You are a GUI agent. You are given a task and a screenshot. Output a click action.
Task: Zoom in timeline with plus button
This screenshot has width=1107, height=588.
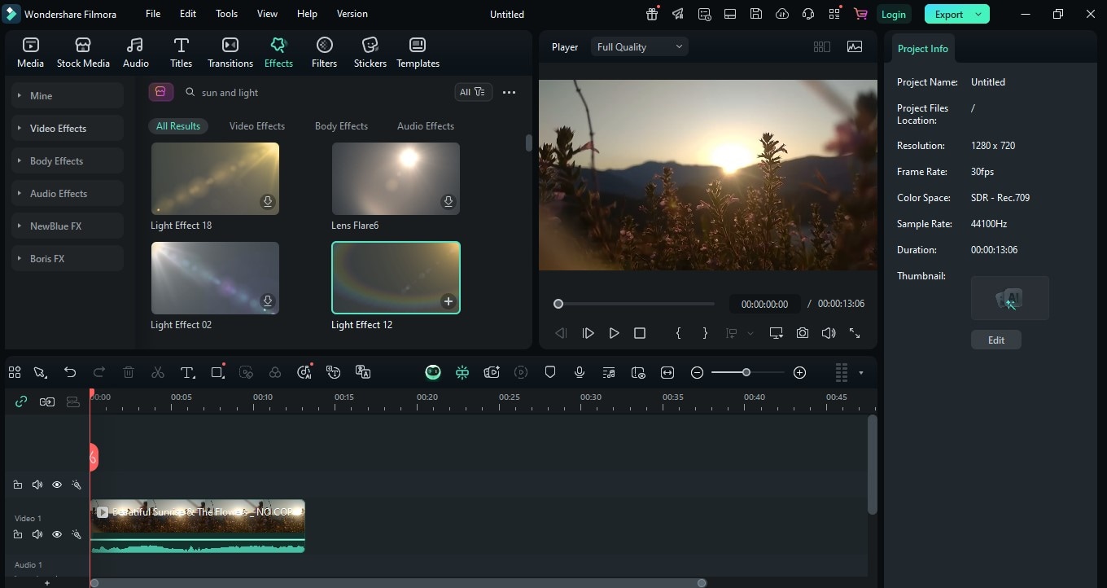pos(800,372)
